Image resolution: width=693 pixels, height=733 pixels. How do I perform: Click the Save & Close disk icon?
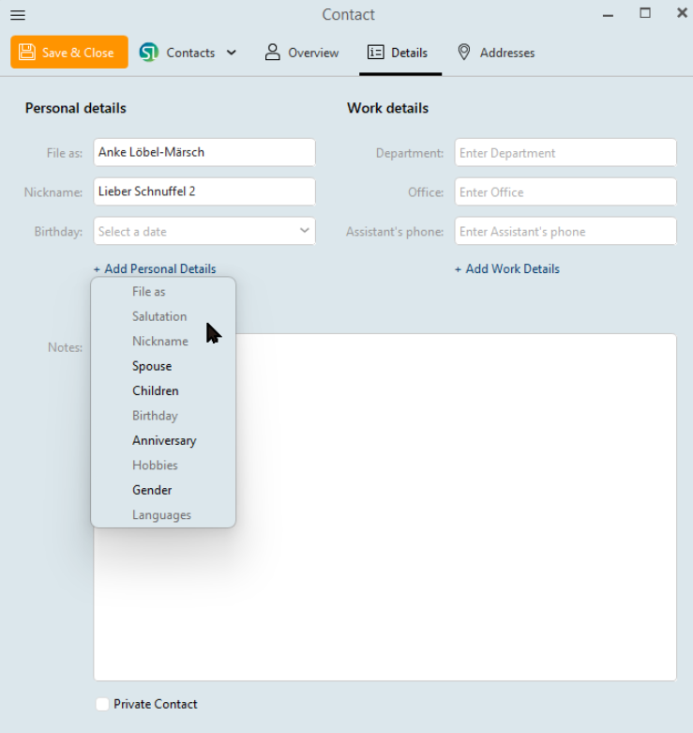[x=27, y=53]
